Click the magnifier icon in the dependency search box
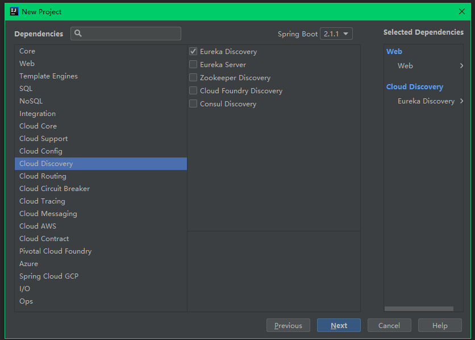The width and height of the screenshot is (475, 340). (x=78, y=34)
